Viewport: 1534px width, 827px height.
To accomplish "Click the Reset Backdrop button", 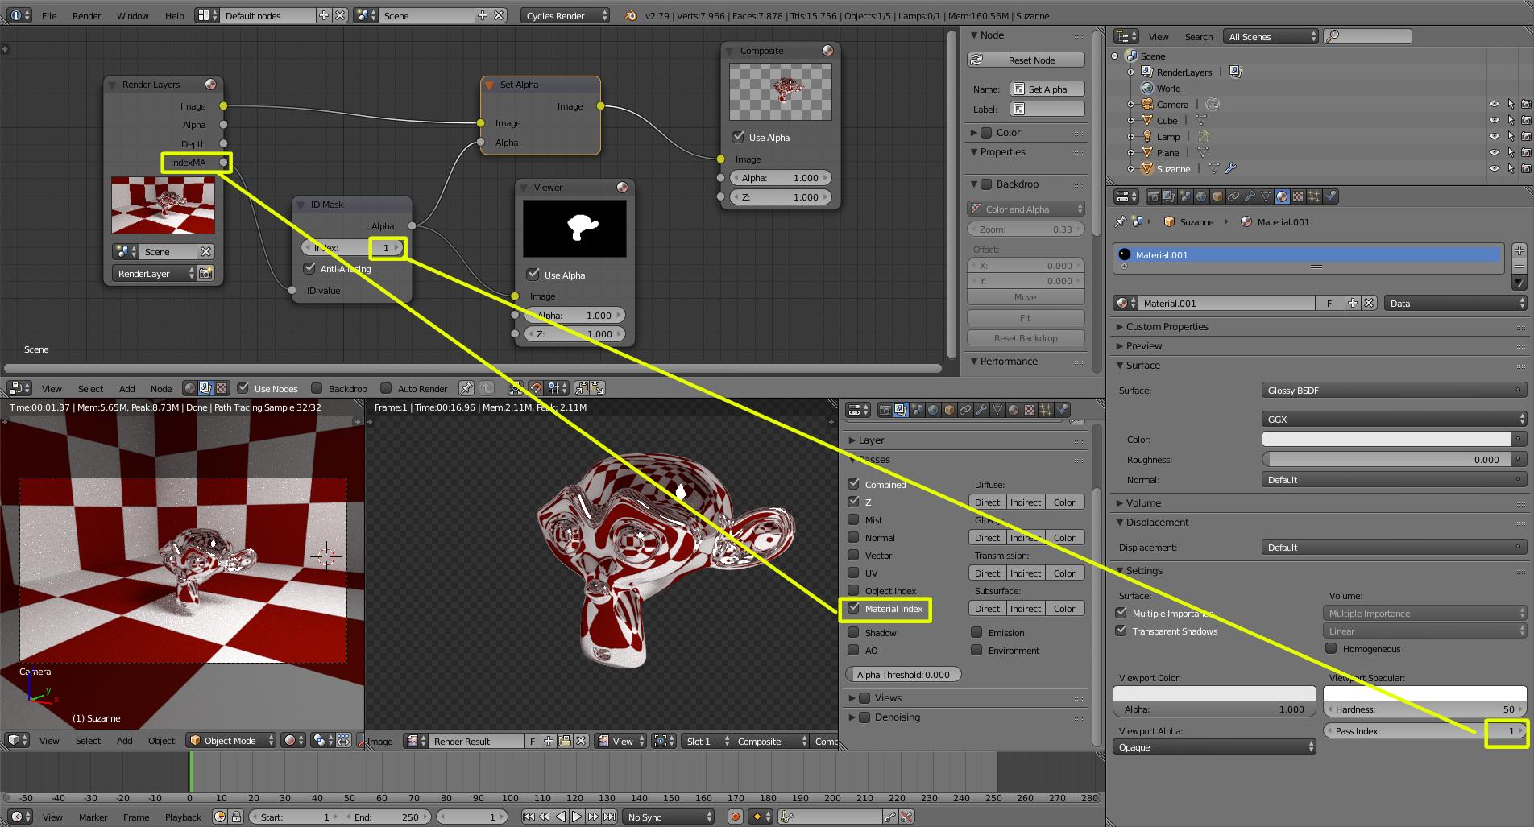I will (x=1026, y=338).
